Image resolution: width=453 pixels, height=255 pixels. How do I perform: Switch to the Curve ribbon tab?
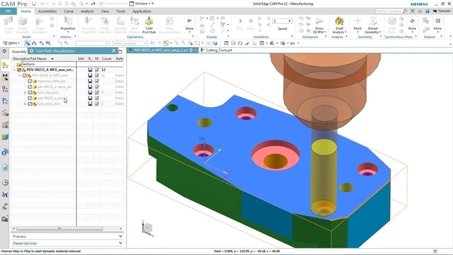pyautogui.click(x=69, y=11)
